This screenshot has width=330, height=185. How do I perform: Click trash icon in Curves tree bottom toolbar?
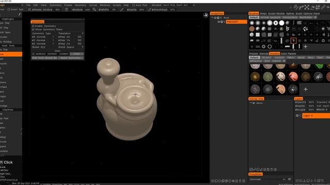272,169
